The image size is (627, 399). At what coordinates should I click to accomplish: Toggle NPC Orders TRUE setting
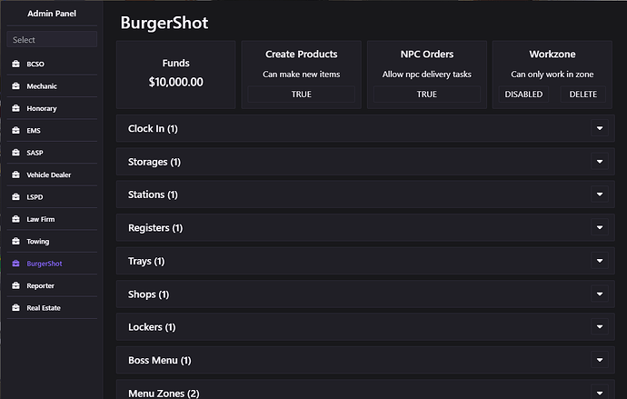coord(426,95)
